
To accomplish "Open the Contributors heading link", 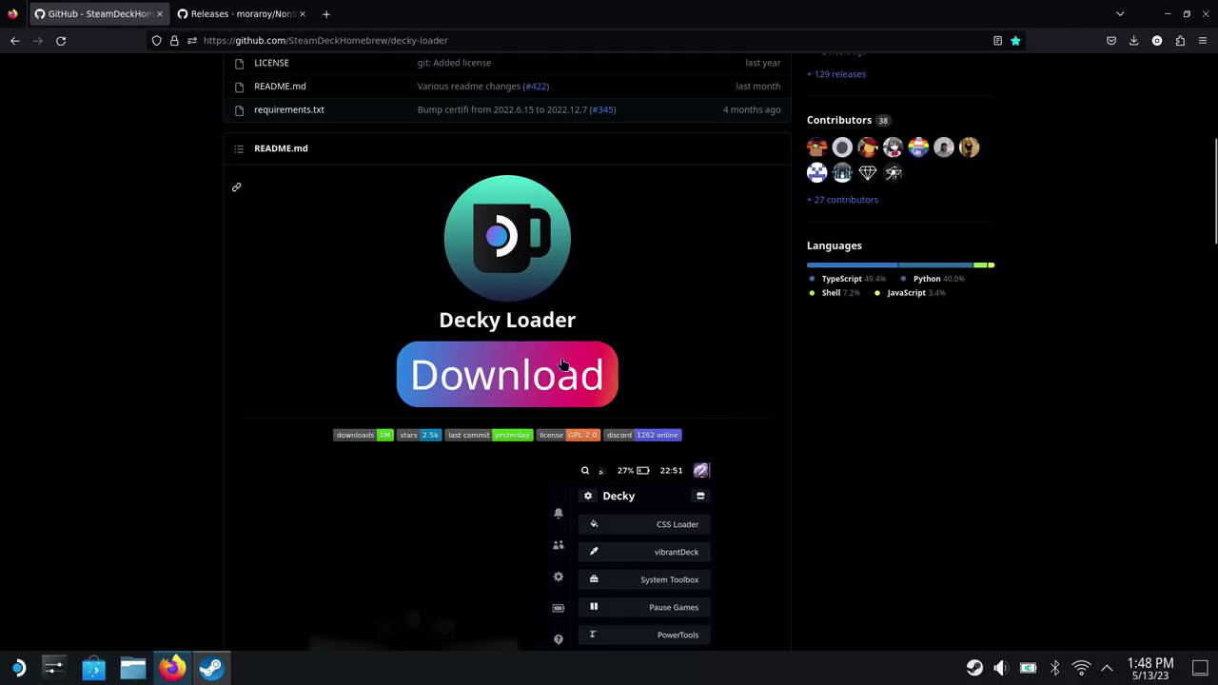I will pos(839,120).
